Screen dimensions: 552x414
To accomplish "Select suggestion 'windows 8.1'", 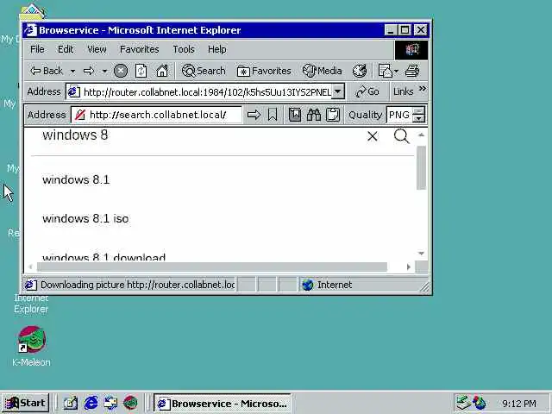I will 76,180.
